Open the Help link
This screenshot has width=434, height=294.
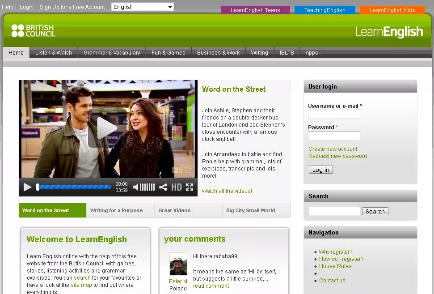click(x=8, y=7)
